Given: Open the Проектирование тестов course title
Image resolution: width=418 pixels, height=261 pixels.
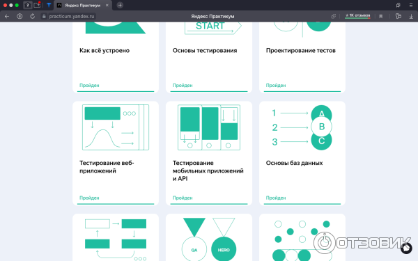Looking at the screenshot, I should (301, 50).
